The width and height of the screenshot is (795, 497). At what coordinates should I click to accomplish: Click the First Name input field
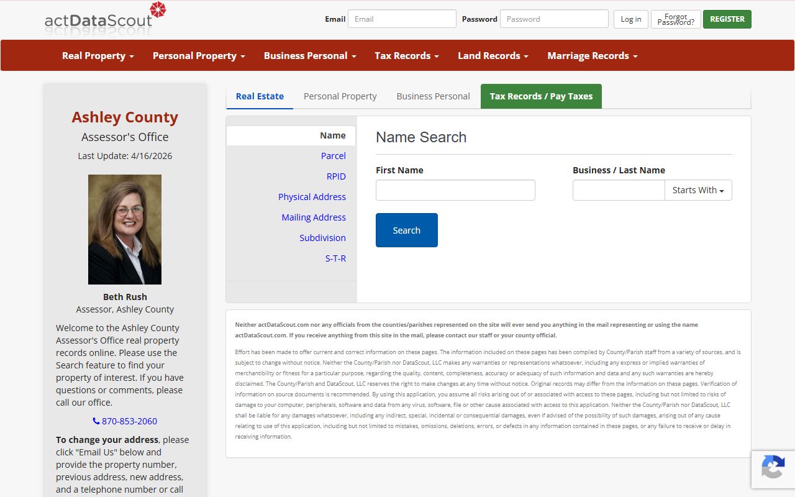455,190
